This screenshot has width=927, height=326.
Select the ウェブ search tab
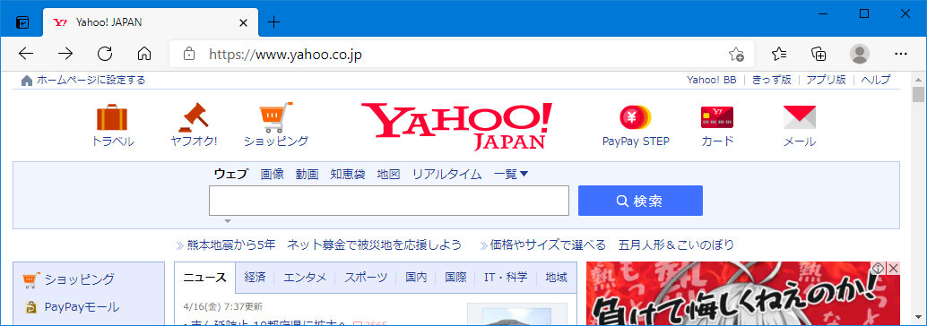(231, 175)
